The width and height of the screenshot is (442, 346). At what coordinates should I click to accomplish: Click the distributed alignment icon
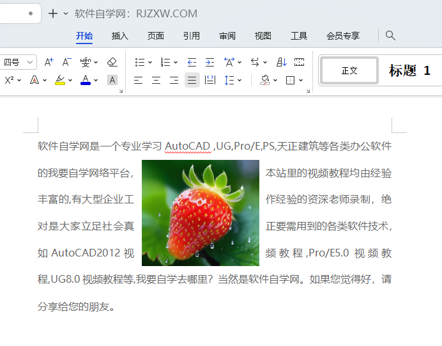210,80
